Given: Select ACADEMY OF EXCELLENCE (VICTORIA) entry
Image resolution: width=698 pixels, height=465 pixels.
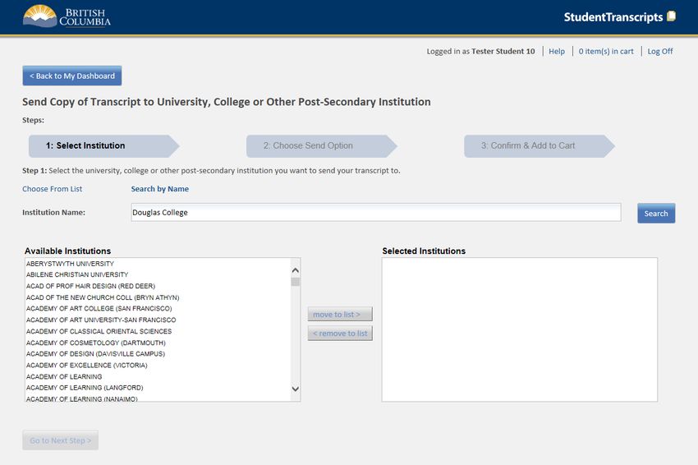Looking at the screenshot, I should pyautogui.click(x=87, y=366).
